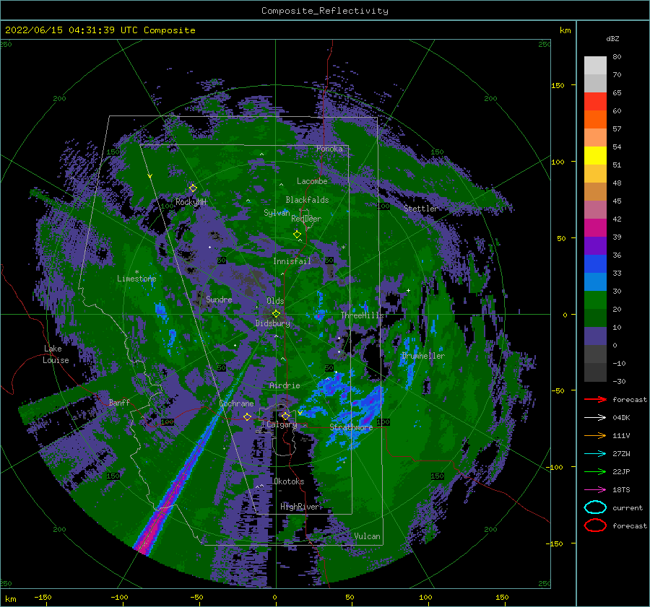Click the Composite_Reflectivity title

pyautogui.click(x=325, y=11)
